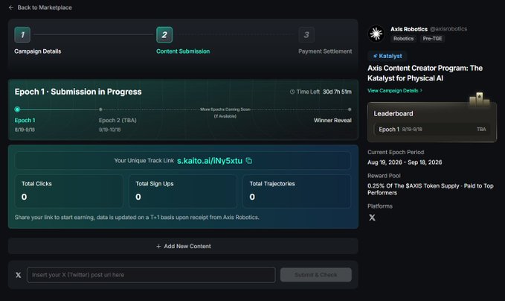Click the X logo beside the url input
505x301 pixels.
click(19, 275)
